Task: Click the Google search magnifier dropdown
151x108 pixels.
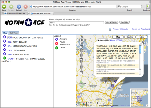Action: [x=119, y=7]
